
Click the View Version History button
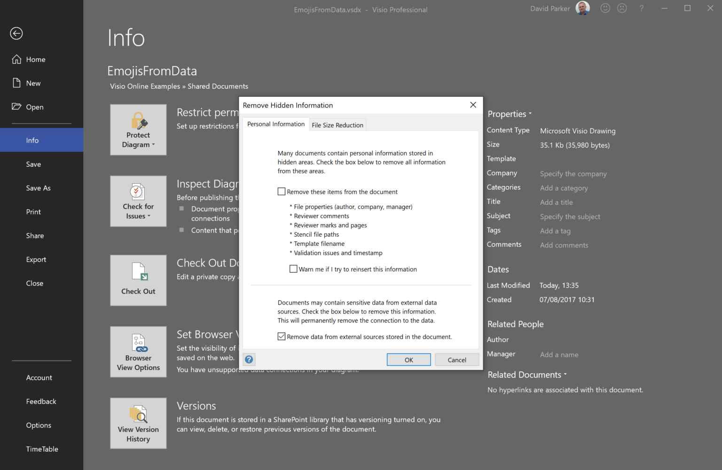pos(138,423)
